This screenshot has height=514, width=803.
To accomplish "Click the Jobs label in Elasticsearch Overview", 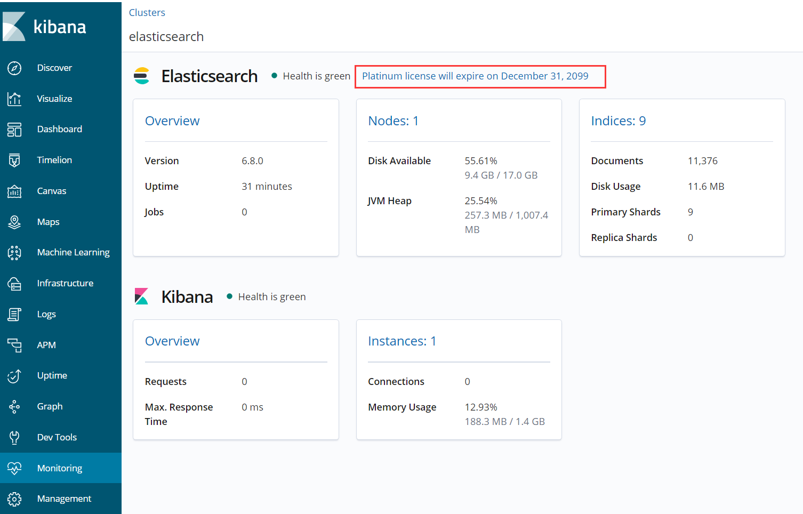I will pos(154,212).
